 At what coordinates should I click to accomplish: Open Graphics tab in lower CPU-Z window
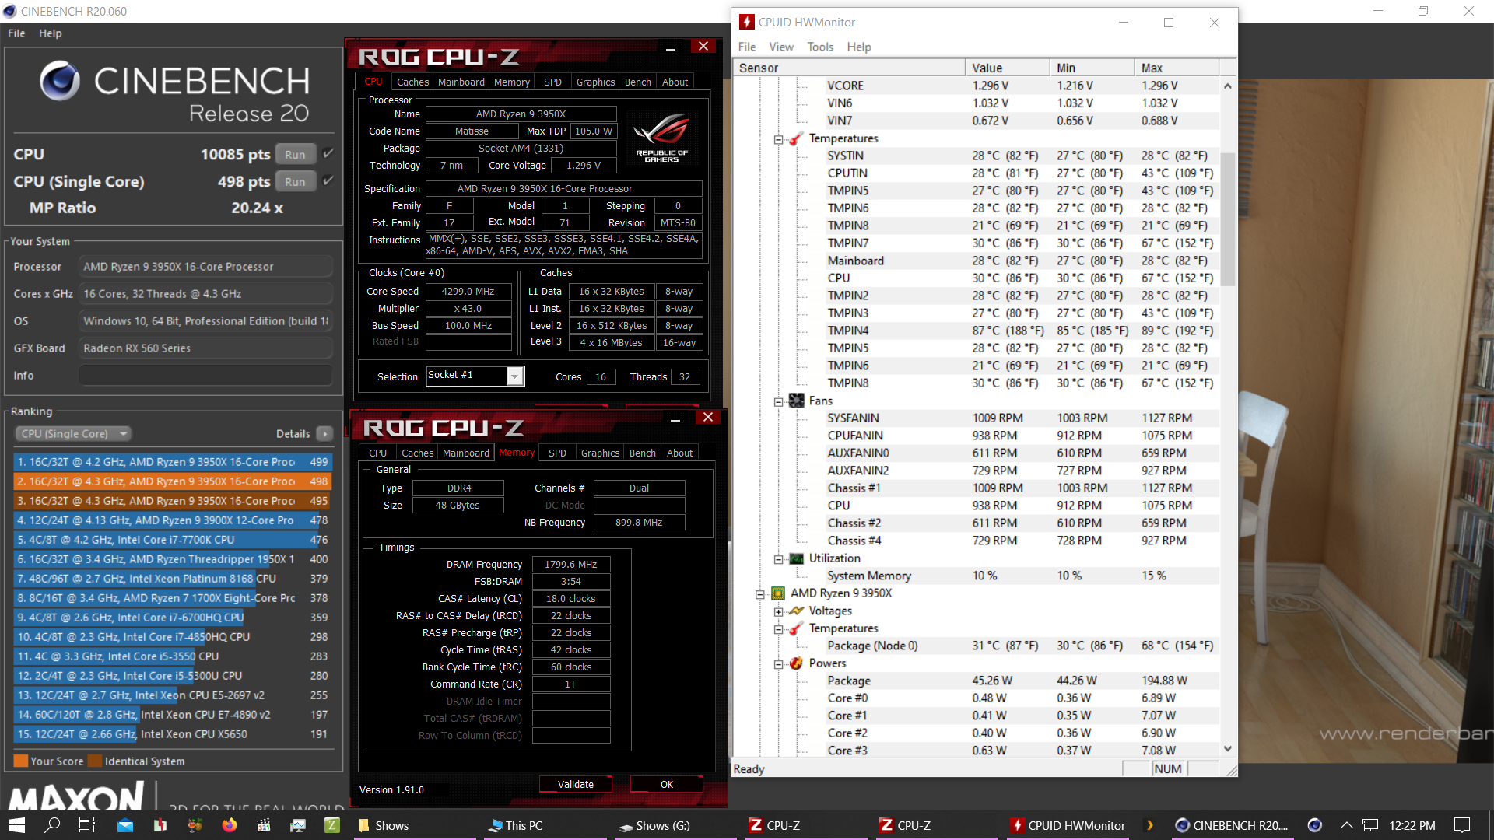click(601, 453)
